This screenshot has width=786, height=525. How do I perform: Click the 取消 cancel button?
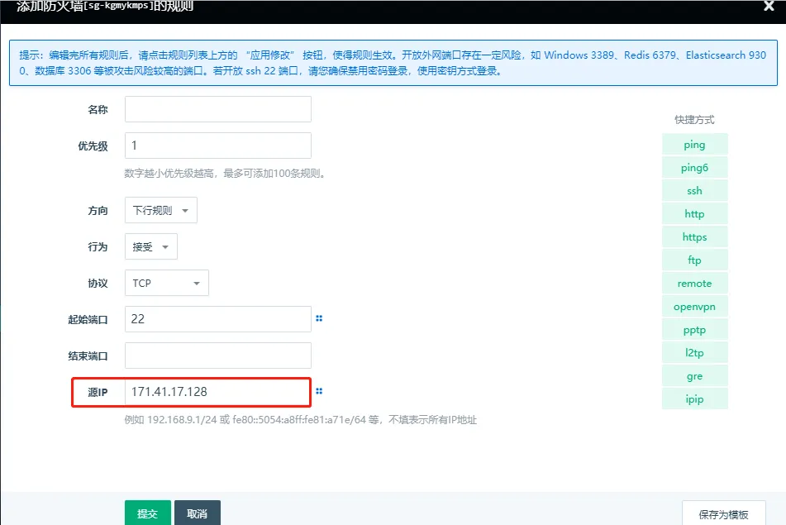[x=197, y=513]
